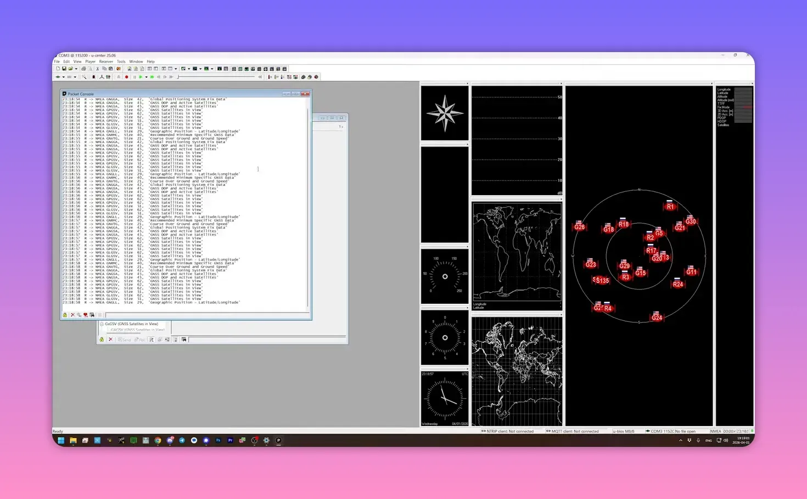Click the red X clear icon in Packet Console

tap(72, 315)
